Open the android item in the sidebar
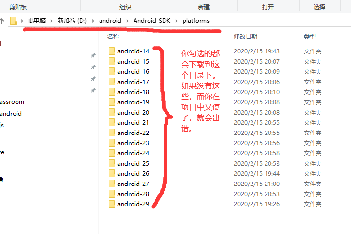The width and height of the screenshot is (351, 234). [x=11, y=113]
